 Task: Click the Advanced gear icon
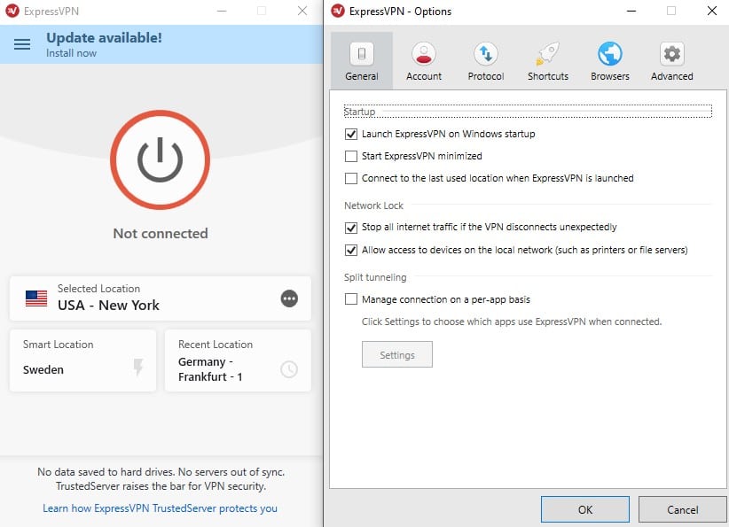click(x=672, y=54)
